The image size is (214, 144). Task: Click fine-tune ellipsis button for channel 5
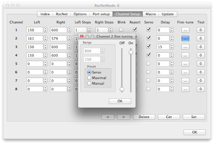185,64
